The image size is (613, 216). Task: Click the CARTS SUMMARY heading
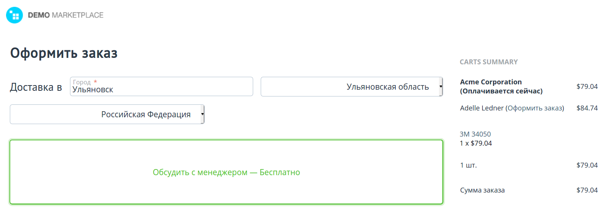pyautogui.click(x=489, y=62)
